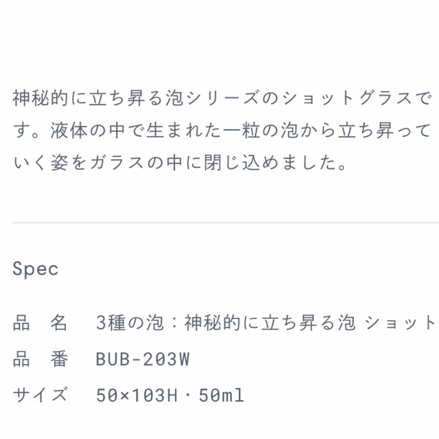Click 生まれた in the second description line
The width and height of the screenshot is (439, 439).
click(x=184, y=130)
